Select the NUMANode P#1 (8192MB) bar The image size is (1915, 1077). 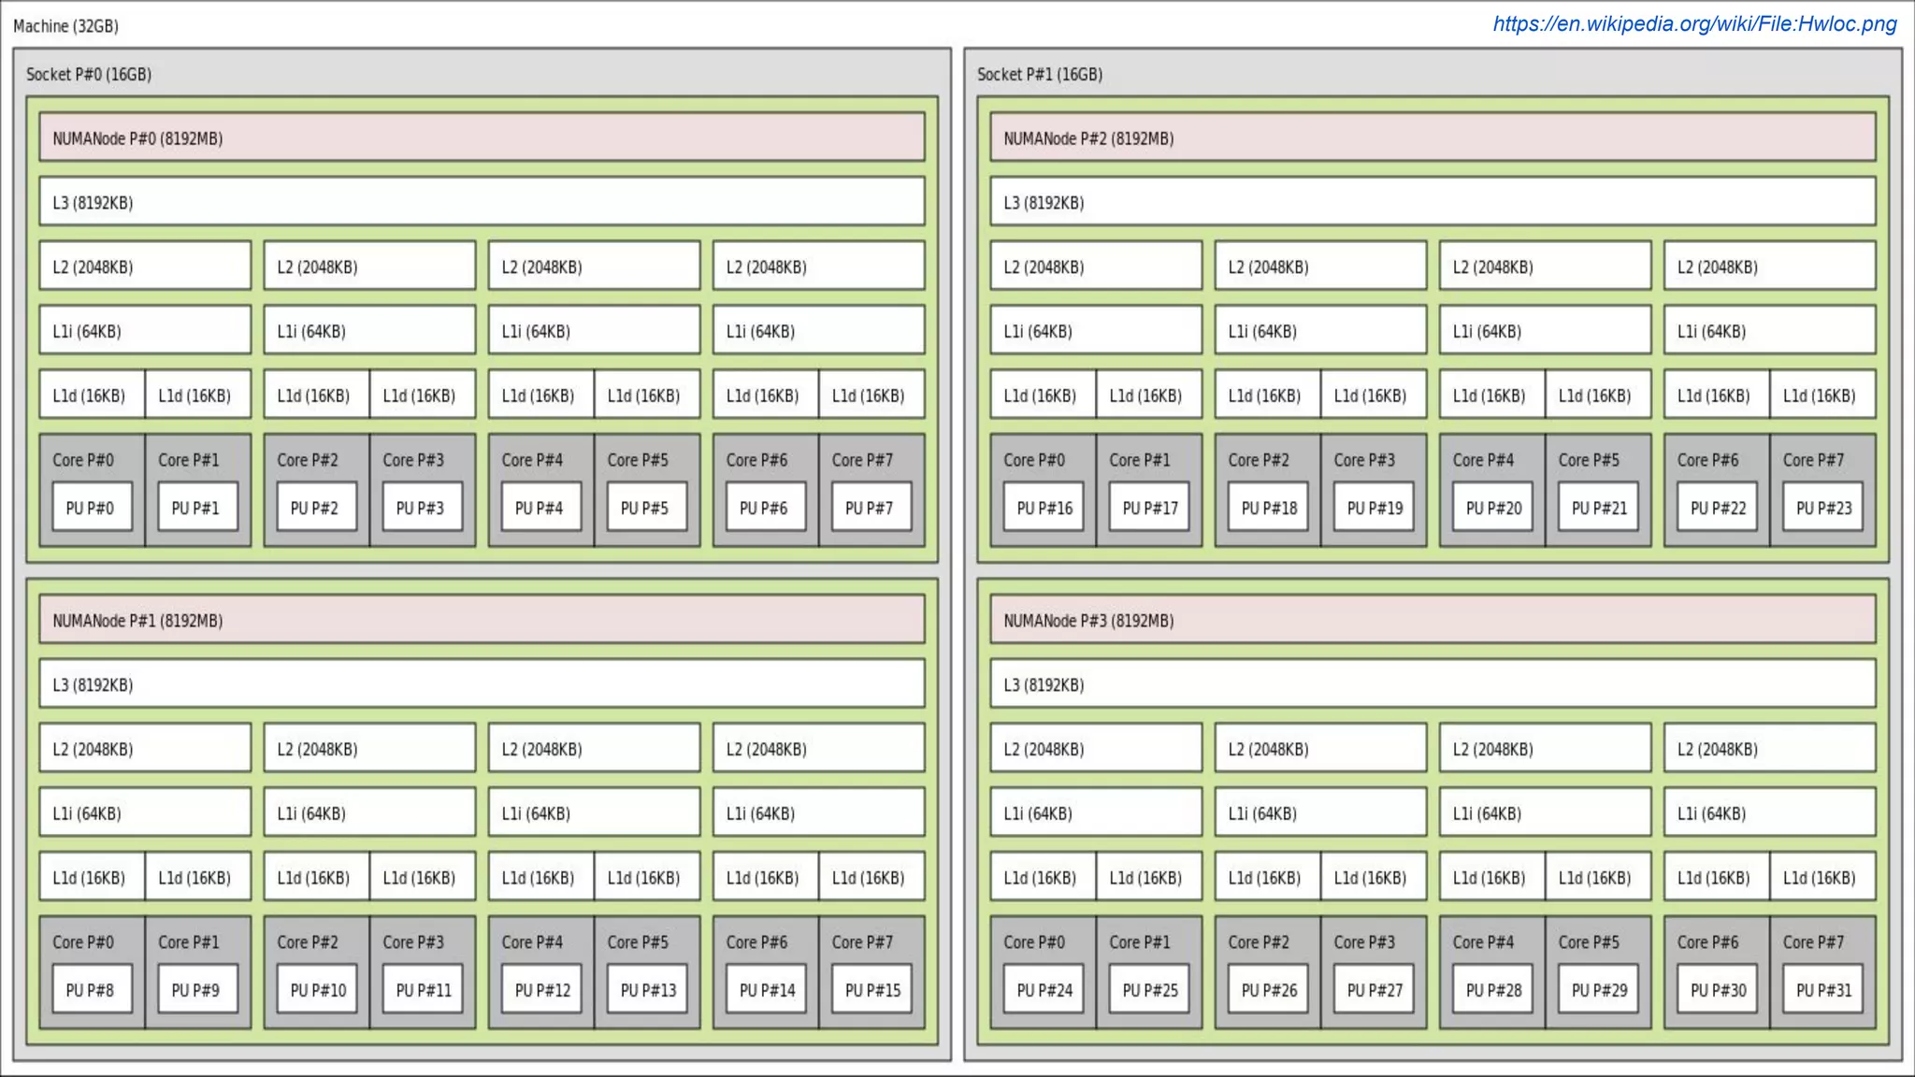point(482,621)
